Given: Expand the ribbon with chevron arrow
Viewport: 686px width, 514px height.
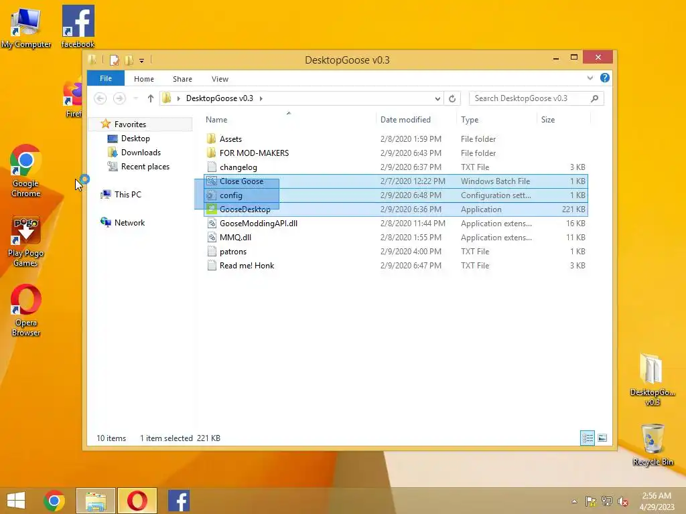Looking at the screenshot, I should click(x=590, y=78).
